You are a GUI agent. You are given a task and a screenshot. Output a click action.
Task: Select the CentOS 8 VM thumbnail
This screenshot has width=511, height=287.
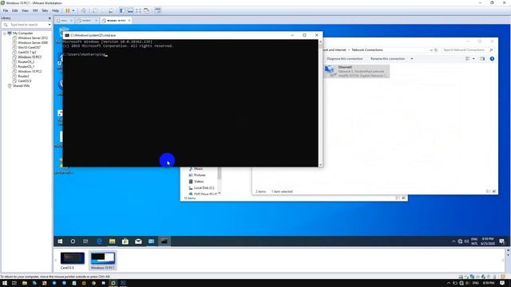tap(72, 261)
